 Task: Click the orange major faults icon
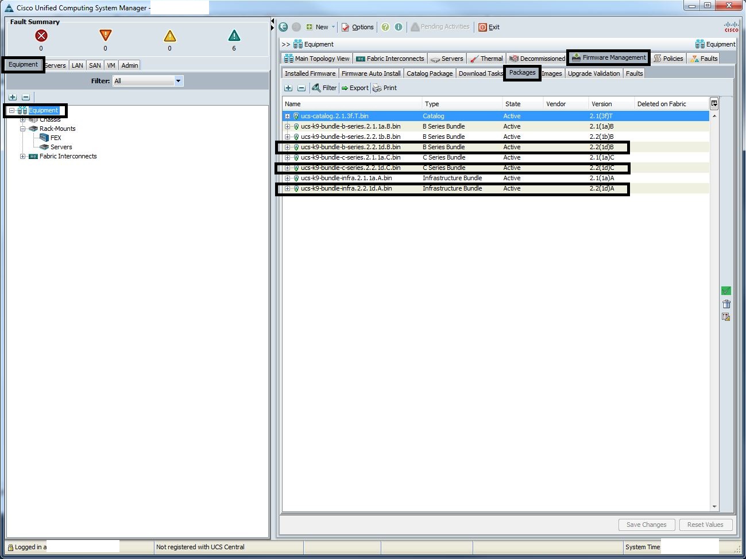click(x=105, y=36)
